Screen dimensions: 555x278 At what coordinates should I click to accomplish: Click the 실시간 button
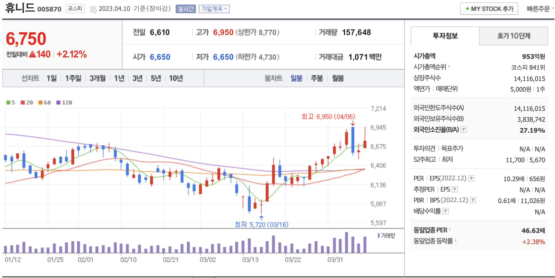pos(185,9)
